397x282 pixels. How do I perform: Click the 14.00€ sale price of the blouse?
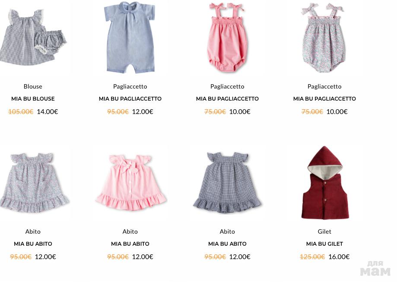[48, 112]
